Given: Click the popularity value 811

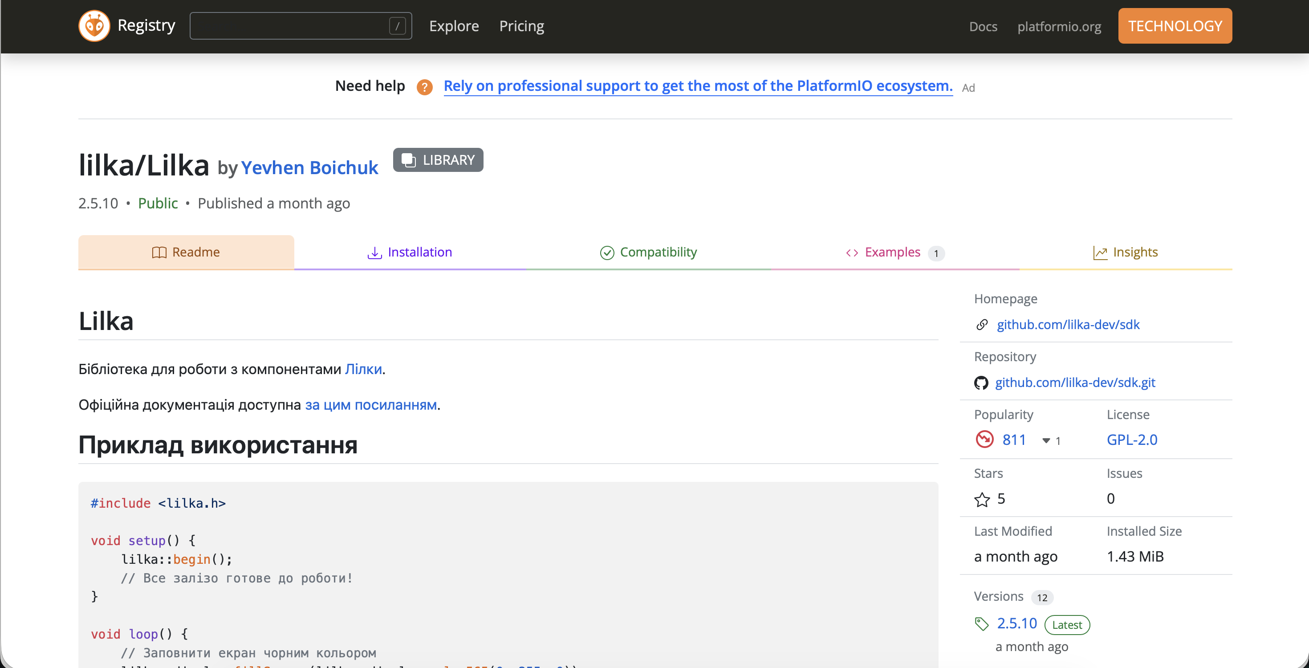Looking at the screenshot, I should (x=1014, y=440).
